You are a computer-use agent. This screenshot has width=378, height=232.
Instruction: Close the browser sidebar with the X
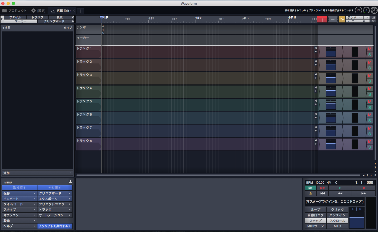click(73, 17)
